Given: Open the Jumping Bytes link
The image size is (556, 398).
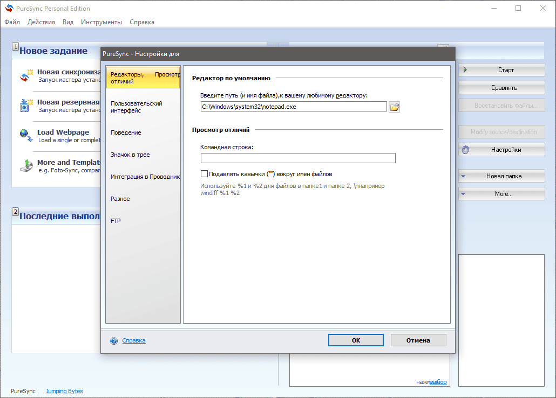Looking at the screenshot, I should (64, 391).
